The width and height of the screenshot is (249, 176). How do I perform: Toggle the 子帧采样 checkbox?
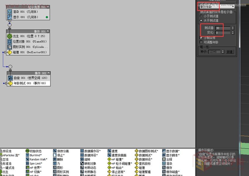tap(201, 38)
